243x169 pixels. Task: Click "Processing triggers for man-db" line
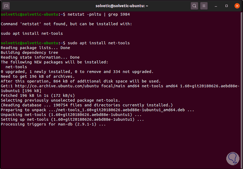click(53, 124)
